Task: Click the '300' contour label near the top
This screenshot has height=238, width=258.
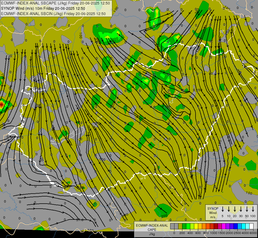Action: [115, 39]
